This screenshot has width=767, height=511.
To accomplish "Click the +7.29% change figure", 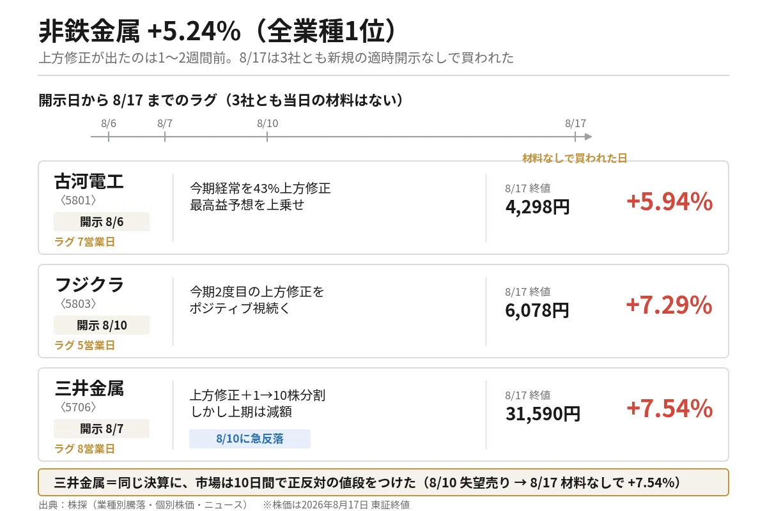I will point(669,305).
